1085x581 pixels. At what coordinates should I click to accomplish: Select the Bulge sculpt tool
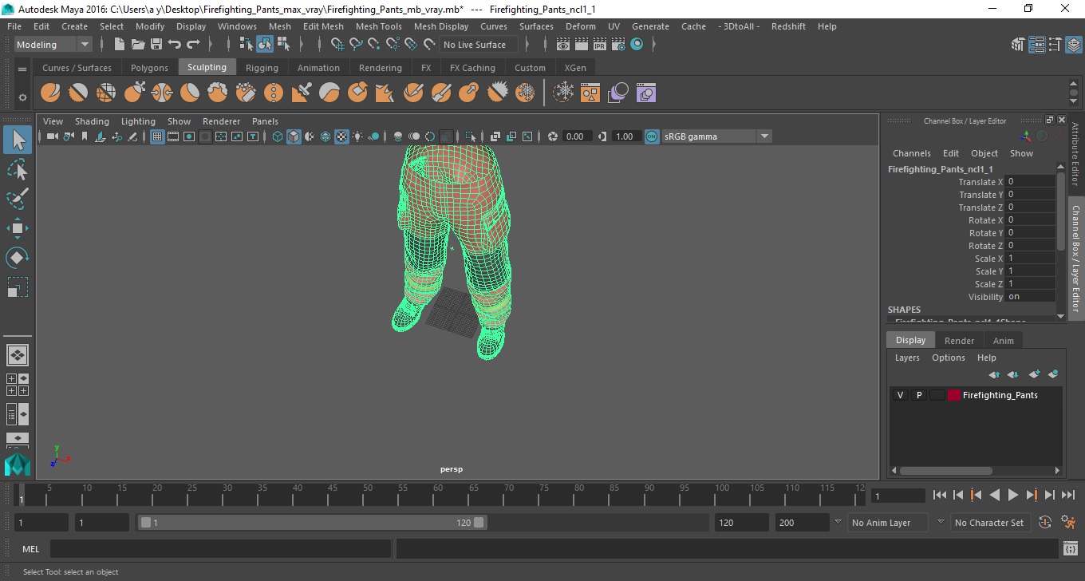click(469, 93)
